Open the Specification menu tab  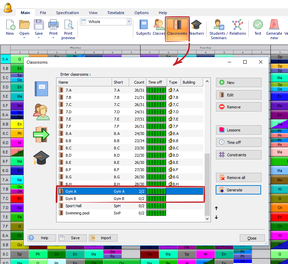pyautogui.click(x=68, y=13)
